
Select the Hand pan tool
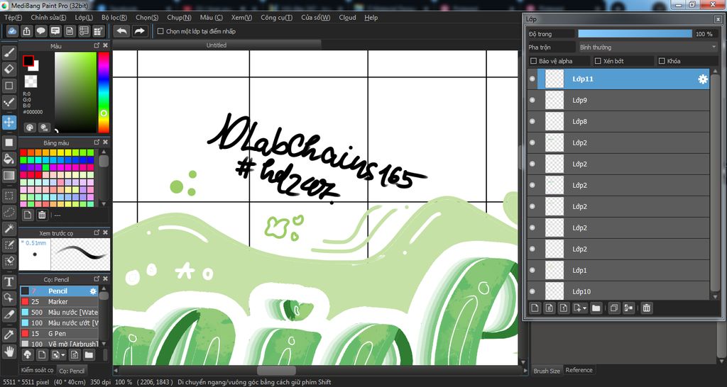click(9, 352)
